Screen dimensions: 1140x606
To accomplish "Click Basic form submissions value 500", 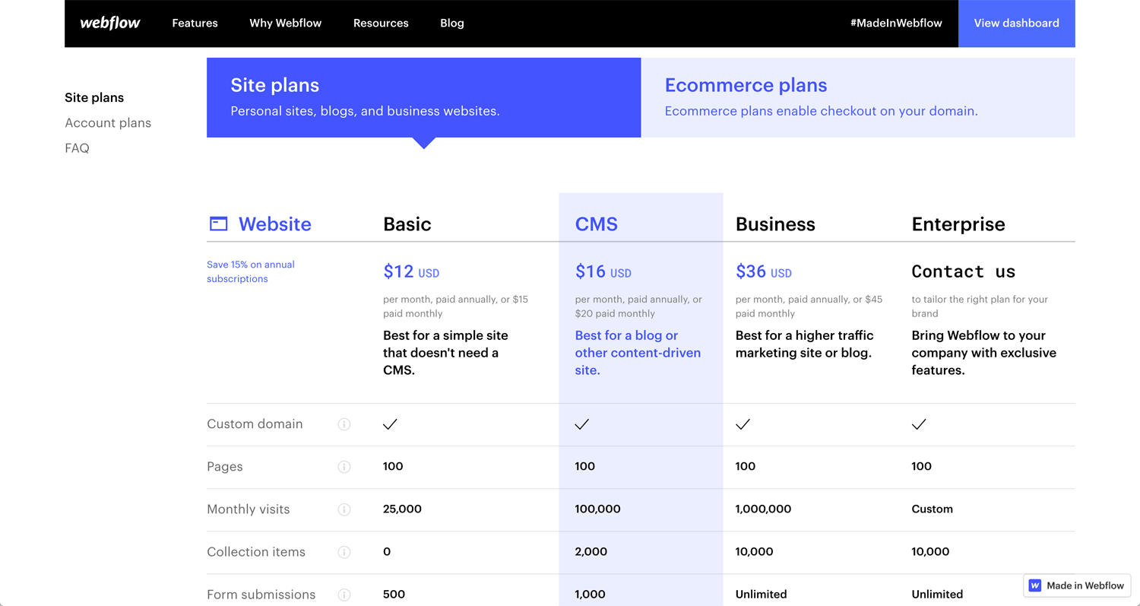I will [394, 594].
